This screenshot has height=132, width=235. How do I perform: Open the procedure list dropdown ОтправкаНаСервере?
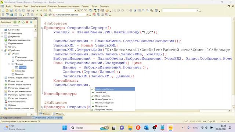[87, 15]
